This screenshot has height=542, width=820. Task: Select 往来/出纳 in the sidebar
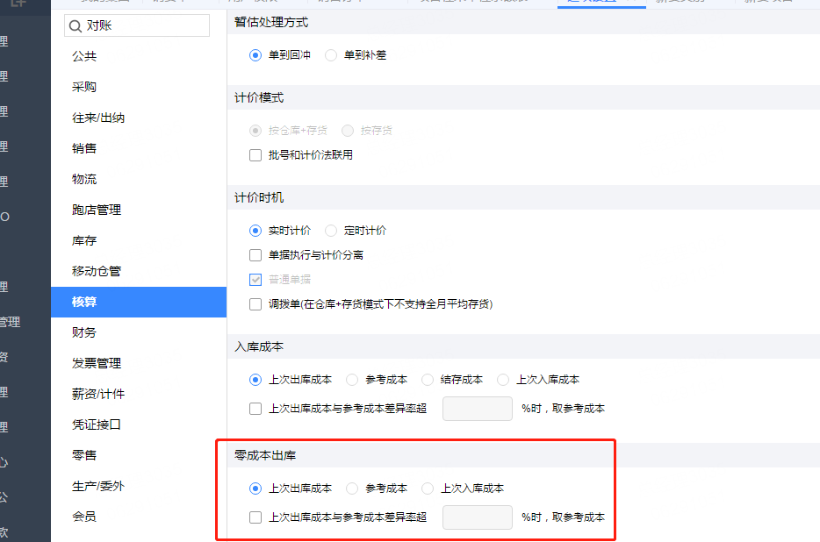coord(139,118)
